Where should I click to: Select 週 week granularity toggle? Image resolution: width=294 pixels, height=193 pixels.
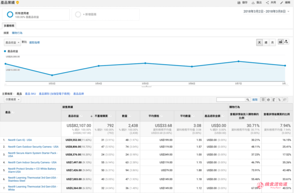266,42
